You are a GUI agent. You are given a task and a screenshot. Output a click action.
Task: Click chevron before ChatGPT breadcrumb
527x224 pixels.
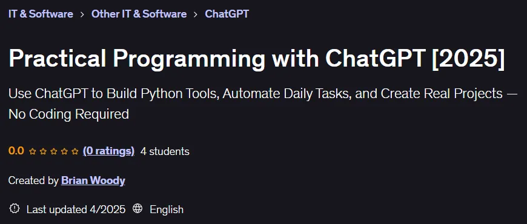click(196, 15)
